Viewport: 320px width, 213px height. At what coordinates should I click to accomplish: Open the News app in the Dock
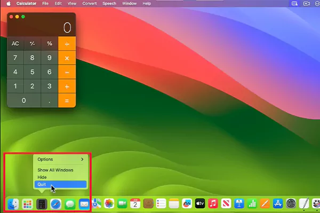click(x=226, y=203)
